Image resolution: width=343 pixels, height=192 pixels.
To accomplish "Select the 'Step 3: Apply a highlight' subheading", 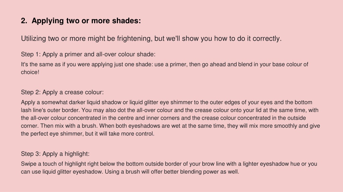I will [55, 154].
